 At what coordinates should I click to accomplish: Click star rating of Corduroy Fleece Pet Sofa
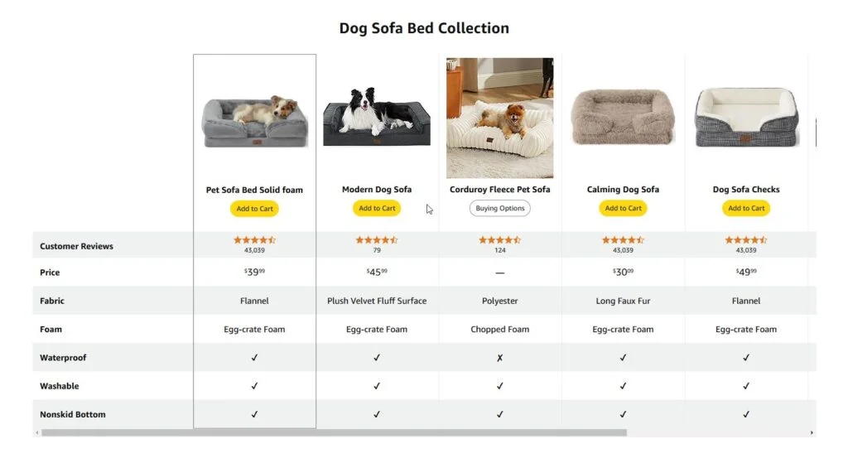(x=499, y=240)
